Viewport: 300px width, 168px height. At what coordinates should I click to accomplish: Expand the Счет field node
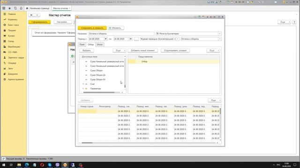click(x=83, y=84)
